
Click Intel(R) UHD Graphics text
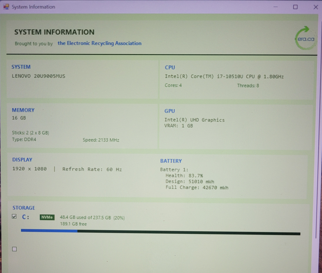(x=195, y=120)
